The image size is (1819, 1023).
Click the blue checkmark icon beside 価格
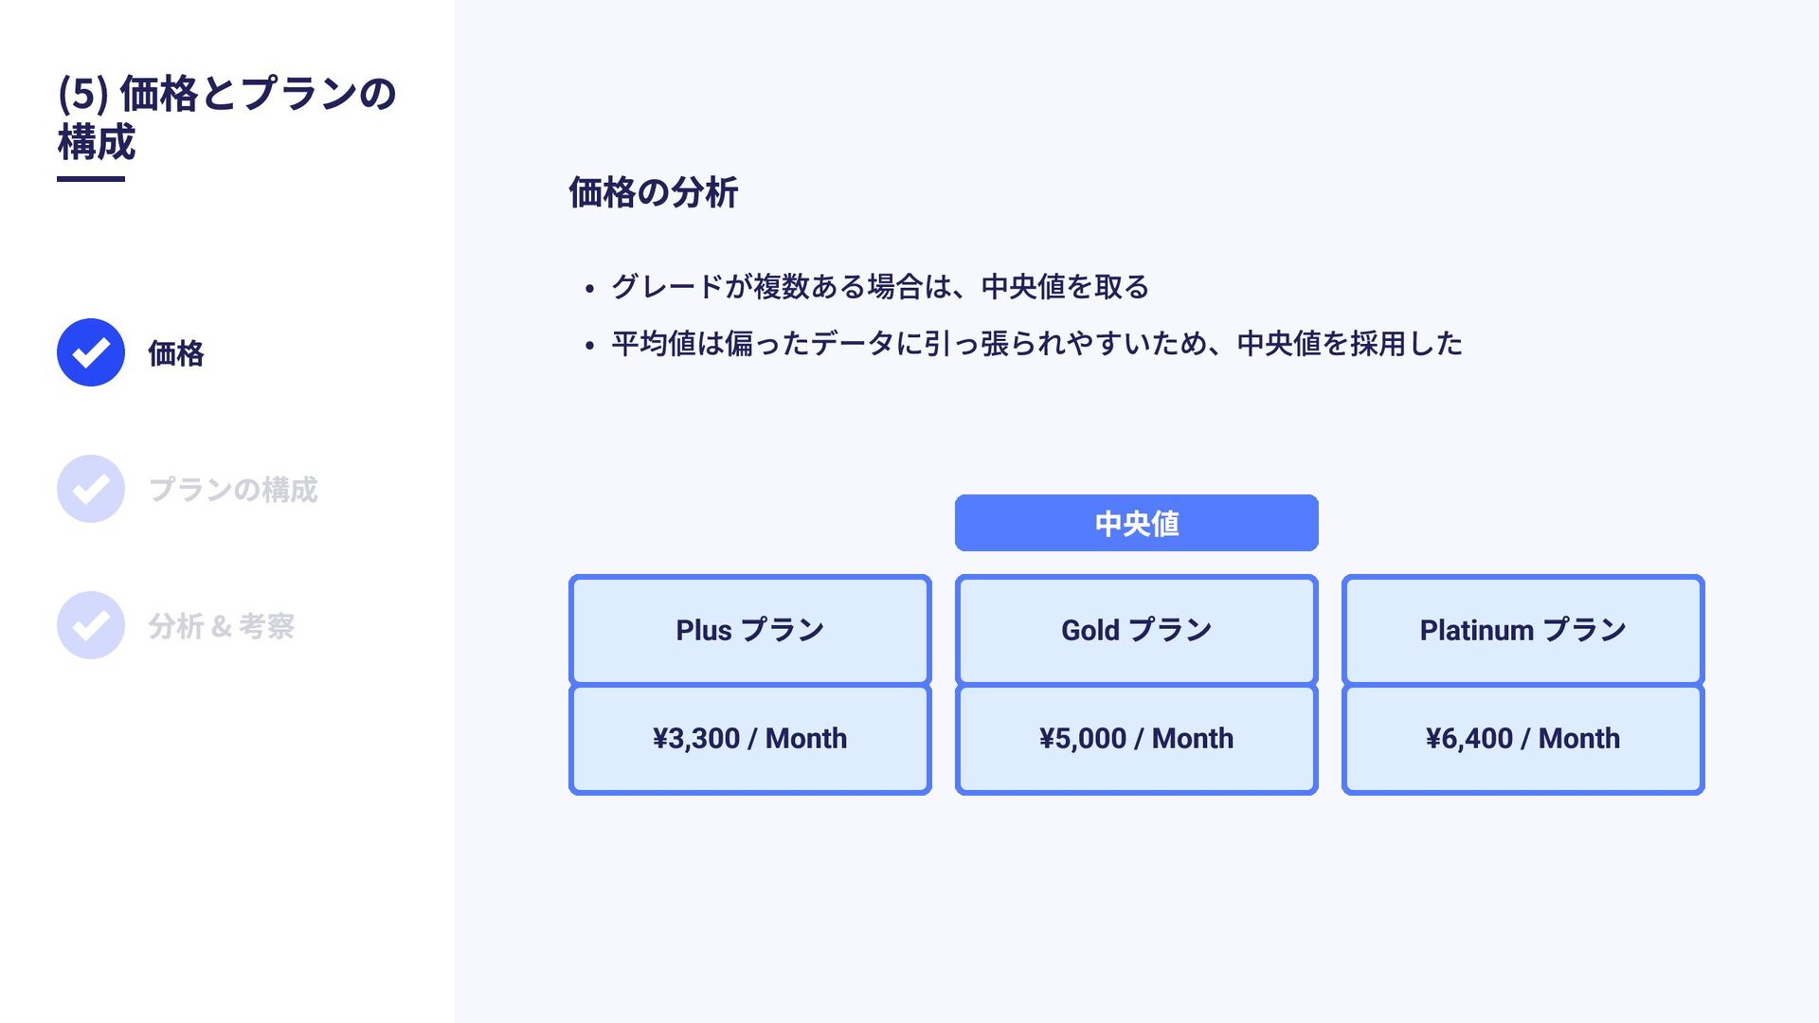tap(91, 352)
